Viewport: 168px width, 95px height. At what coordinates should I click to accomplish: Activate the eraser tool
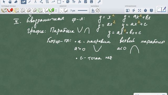(16, 2)
